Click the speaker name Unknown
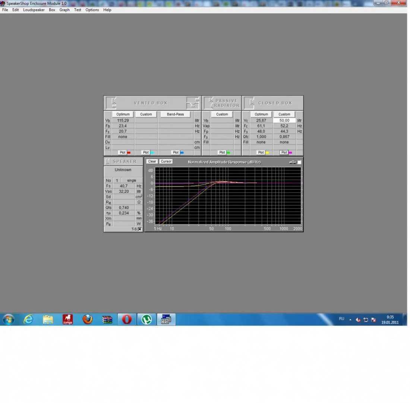Screen dimensions: 410x403 [123, 170]
